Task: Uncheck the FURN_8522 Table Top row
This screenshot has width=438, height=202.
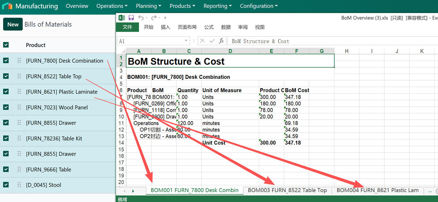Action: coord(6,76)
